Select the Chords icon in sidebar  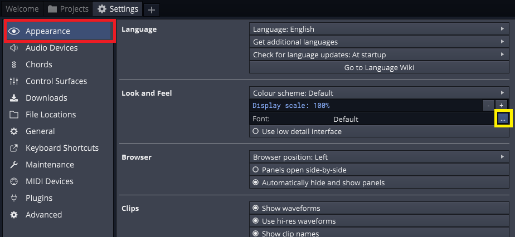[x=14, y=65]
